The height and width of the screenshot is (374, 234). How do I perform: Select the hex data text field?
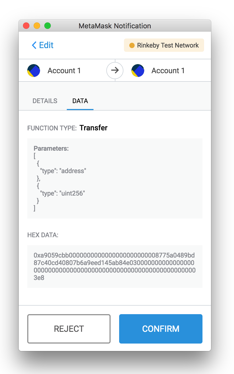(x=115, y=266)
